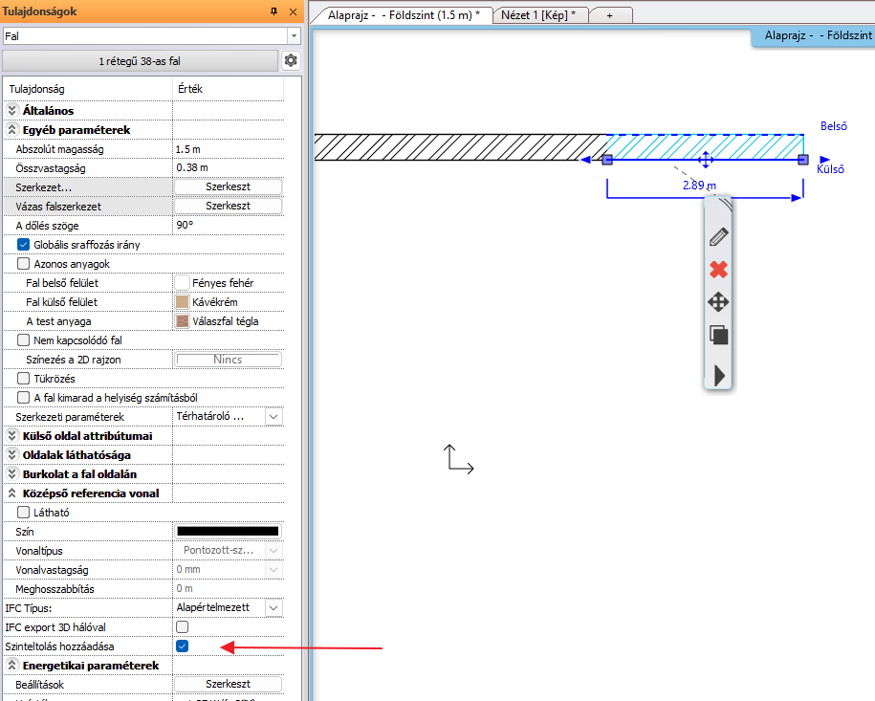
Task: Check A fal kimarad a helyiség számításból
Action: tap(24, 398)
